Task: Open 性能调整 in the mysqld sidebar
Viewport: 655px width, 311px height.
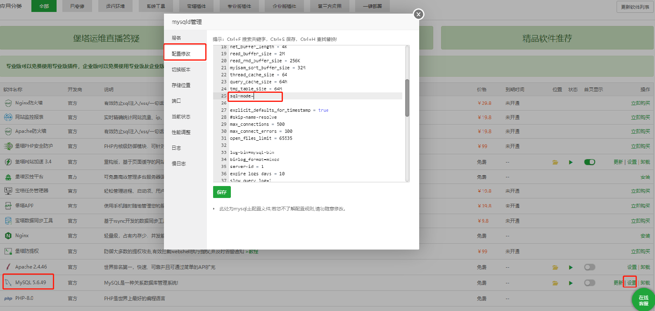Action: [181, 132]
